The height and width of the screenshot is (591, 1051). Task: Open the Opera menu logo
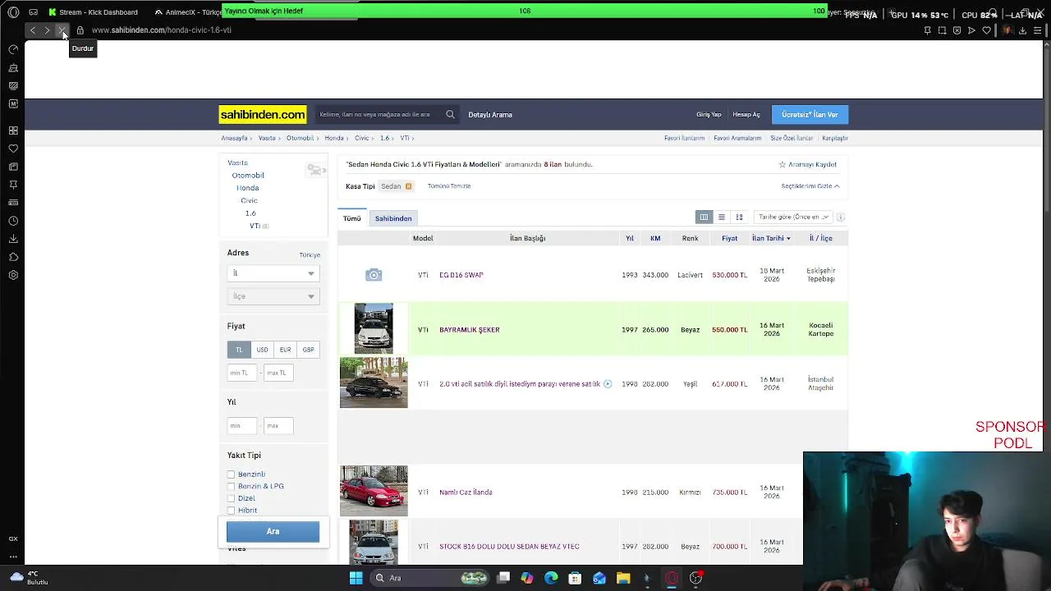tap(13, 12)
